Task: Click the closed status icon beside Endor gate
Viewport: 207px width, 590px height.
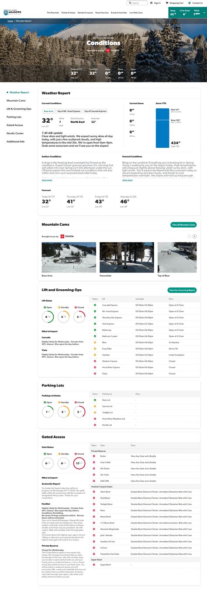Action: [x=94, y=456]
